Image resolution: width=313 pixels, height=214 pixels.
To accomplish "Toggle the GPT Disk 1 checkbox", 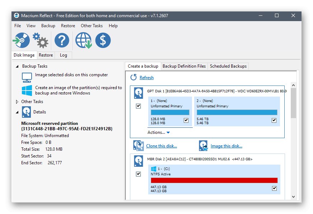I will (x=138, y=106).
